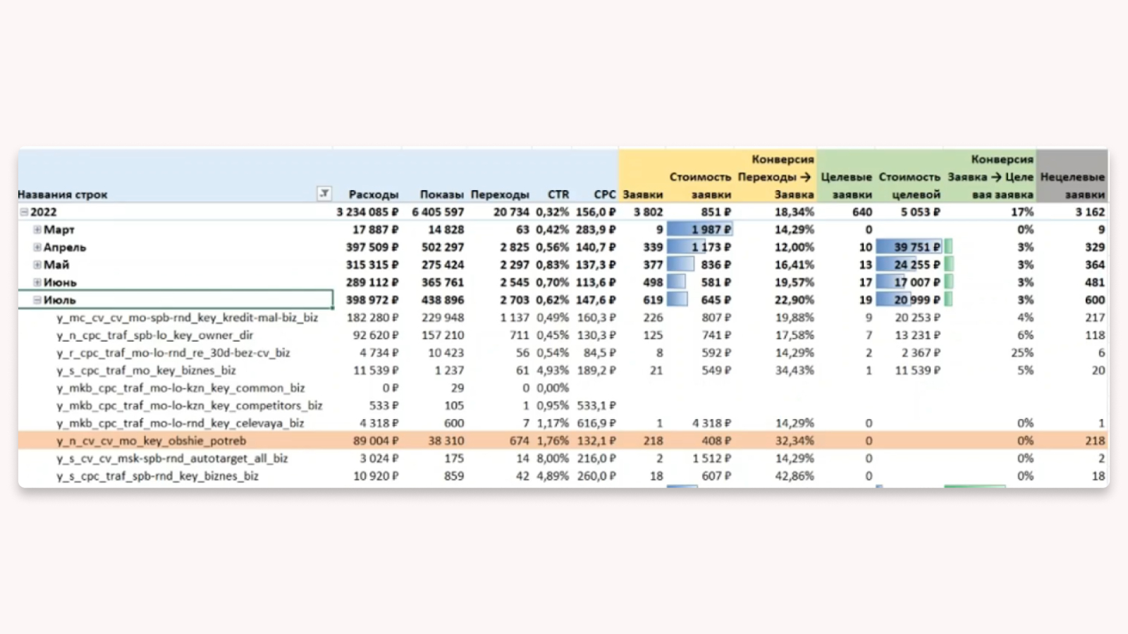Collapse the 2022 year group
The height and width of the screenshot is (634, 1128).
pyautogui.click(x=24, y=212)
